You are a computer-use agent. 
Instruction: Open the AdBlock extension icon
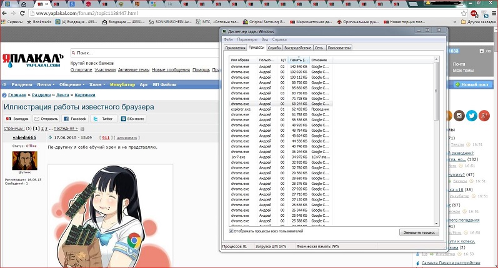[x=474, y=13]
